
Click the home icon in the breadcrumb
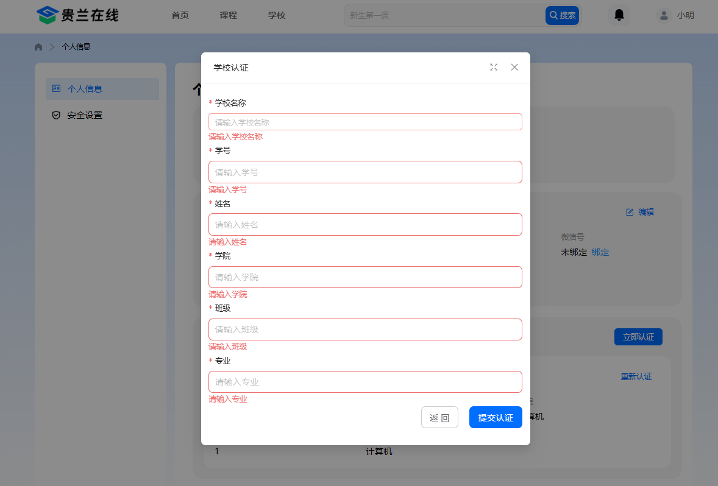pyautogui.click(x=38, y=47)
